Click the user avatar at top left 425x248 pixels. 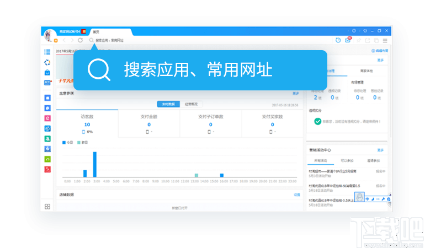[x=49, y=35]
